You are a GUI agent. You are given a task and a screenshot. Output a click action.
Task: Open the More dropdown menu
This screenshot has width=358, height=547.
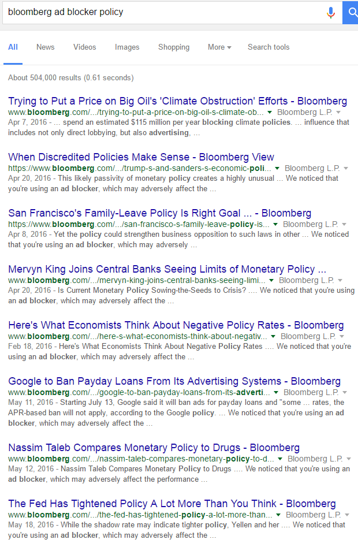tap(219, 47)
